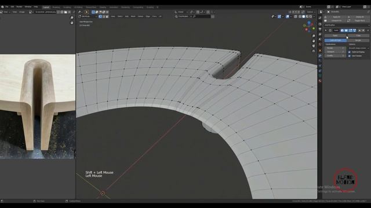Select the Simple subdivision type
Viewport: 371px width, 208px height.
point(358,40)
